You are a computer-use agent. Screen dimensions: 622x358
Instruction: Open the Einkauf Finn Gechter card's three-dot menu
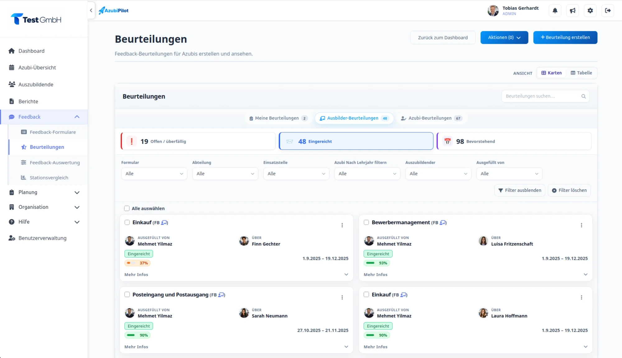click(342, 225)
